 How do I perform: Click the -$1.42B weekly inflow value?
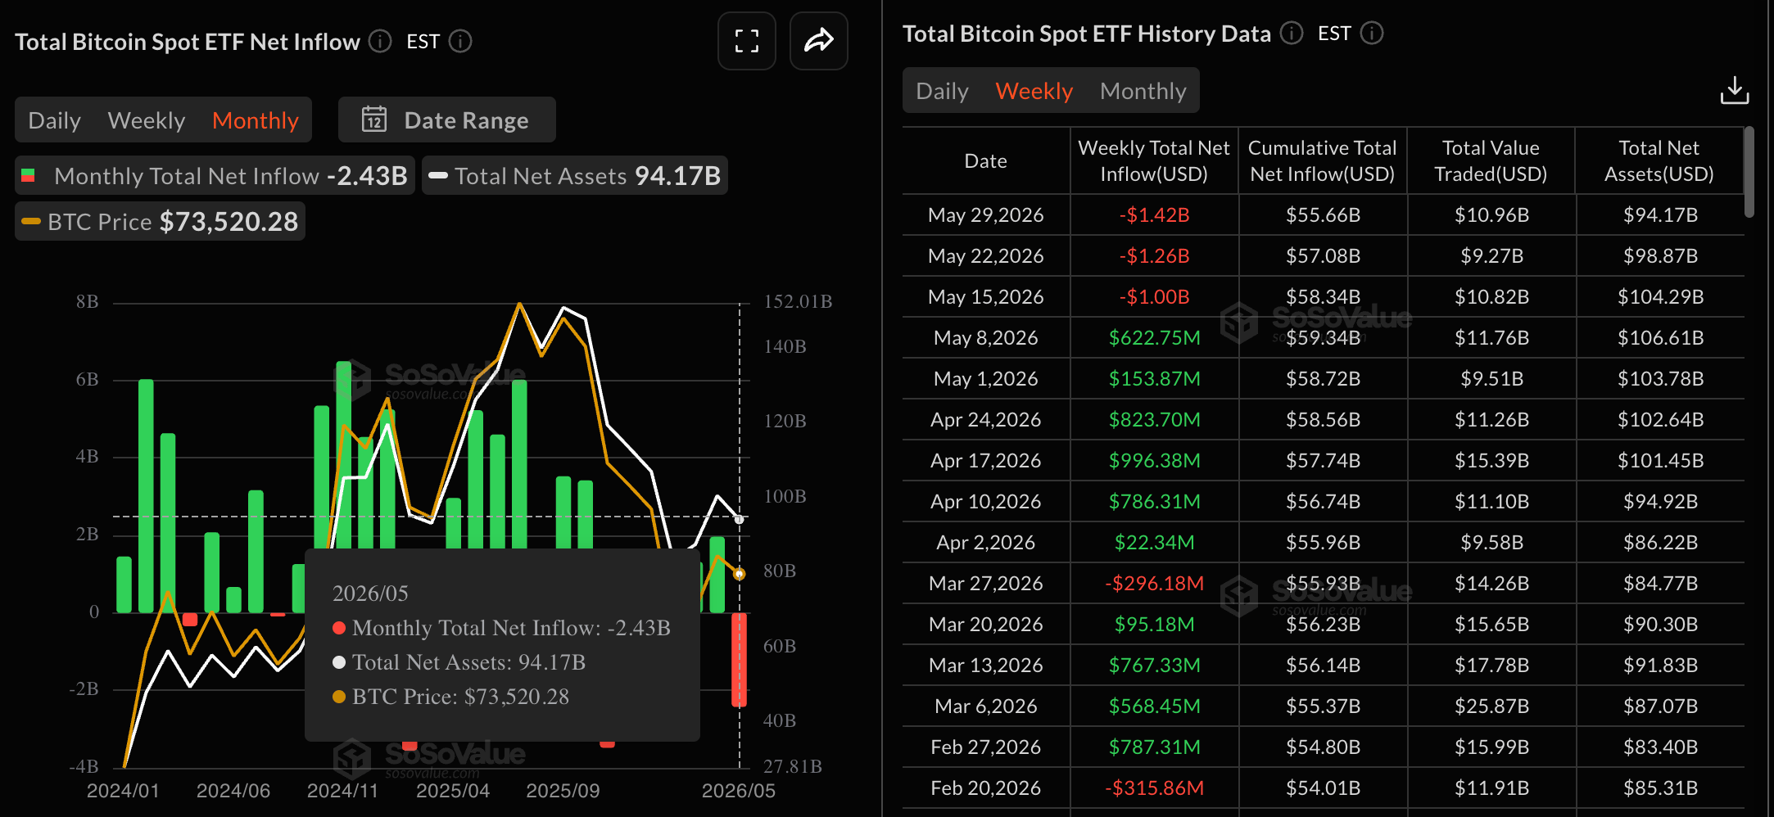(1154, 214)
